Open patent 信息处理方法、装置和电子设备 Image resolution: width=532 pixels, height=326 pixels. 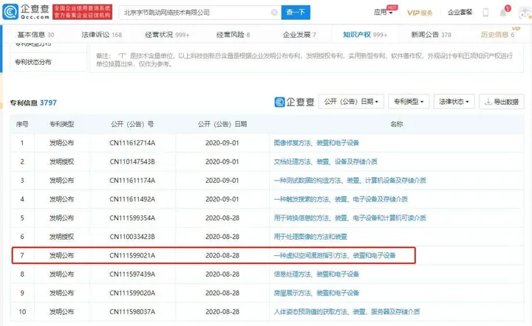[x=316, y=274]
